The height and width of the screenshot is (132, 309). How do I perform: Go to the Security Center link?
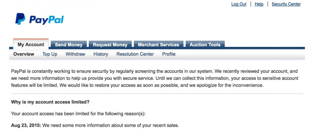(286, 4)
